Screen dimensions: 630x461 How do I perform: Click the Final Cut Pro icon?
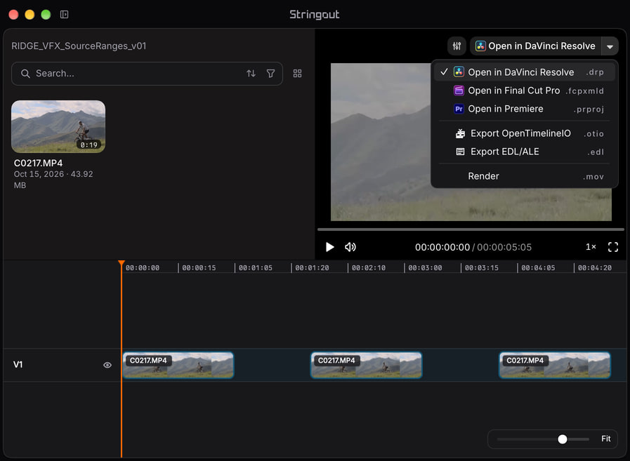459,91
